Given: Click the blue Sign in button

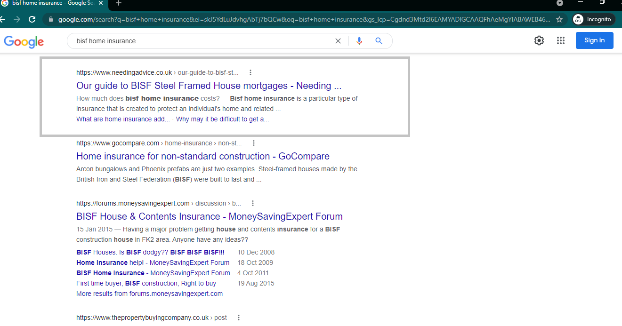Looking at the screenshot, I should [594, 40].
